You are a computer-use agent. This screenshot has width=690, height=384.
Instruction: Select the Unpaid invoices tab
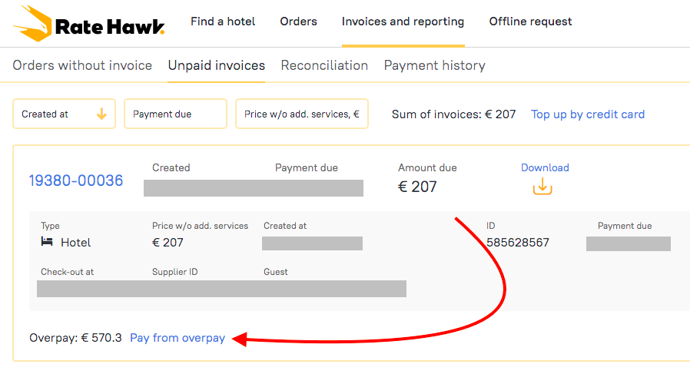pyautogui.click(x=217, y=65)
